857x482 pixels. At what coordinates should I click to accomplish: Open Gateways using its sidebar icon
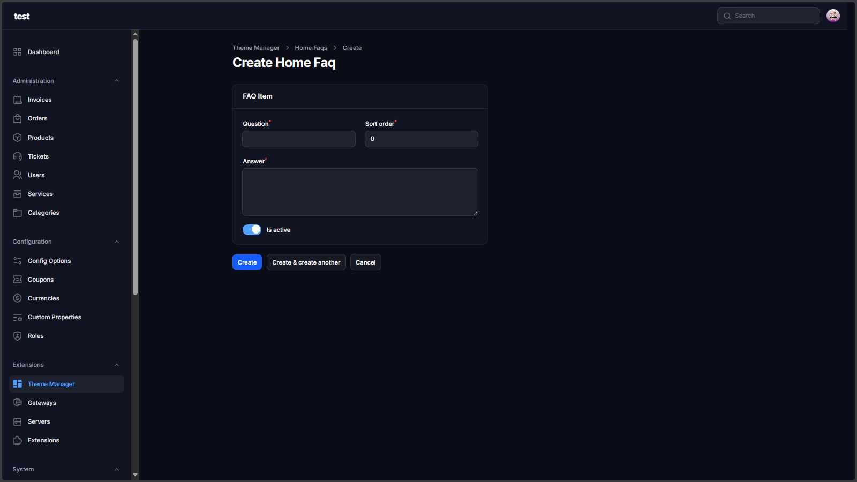18,403
